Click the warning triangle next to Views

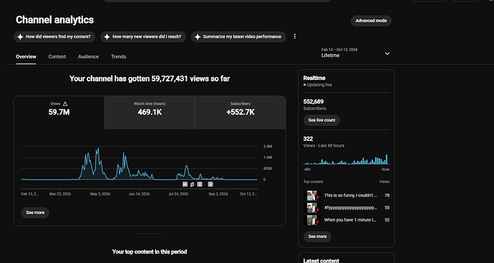click(65, 104)
